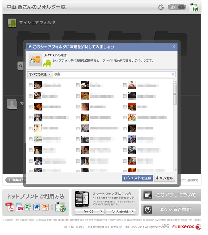Open the すべての友達 filter dropdown
Screen dimensions: 208x235
coord(40,74)
